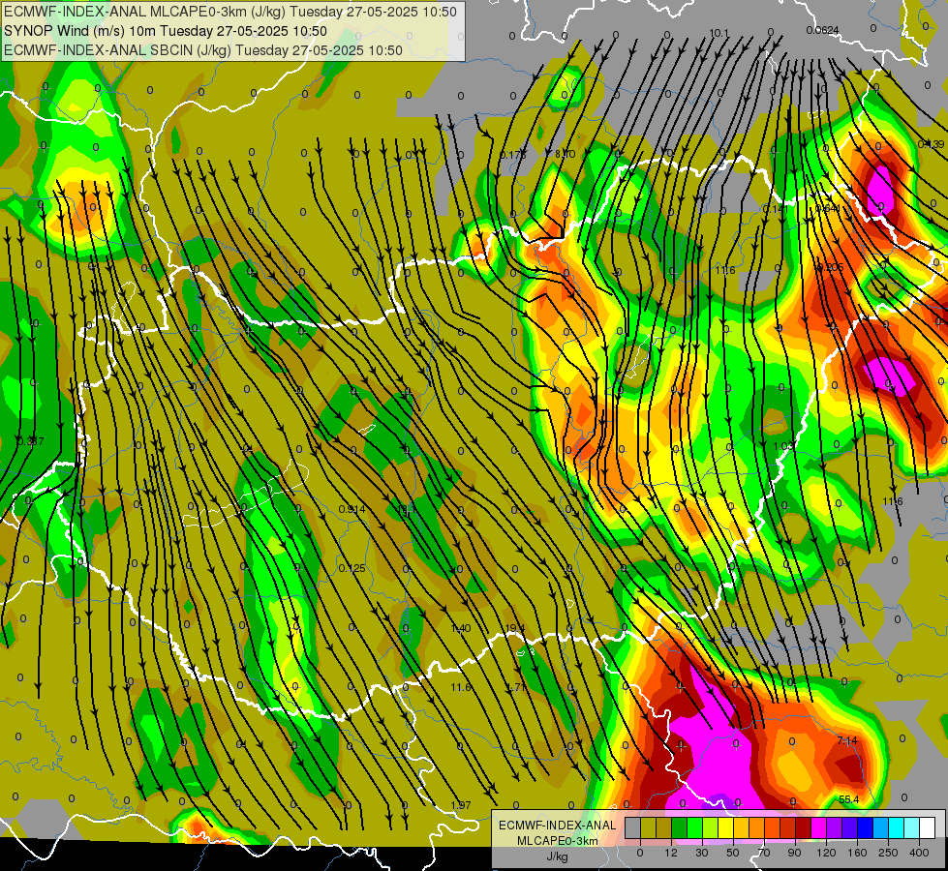Click the map value 4.71

[516, 687]
